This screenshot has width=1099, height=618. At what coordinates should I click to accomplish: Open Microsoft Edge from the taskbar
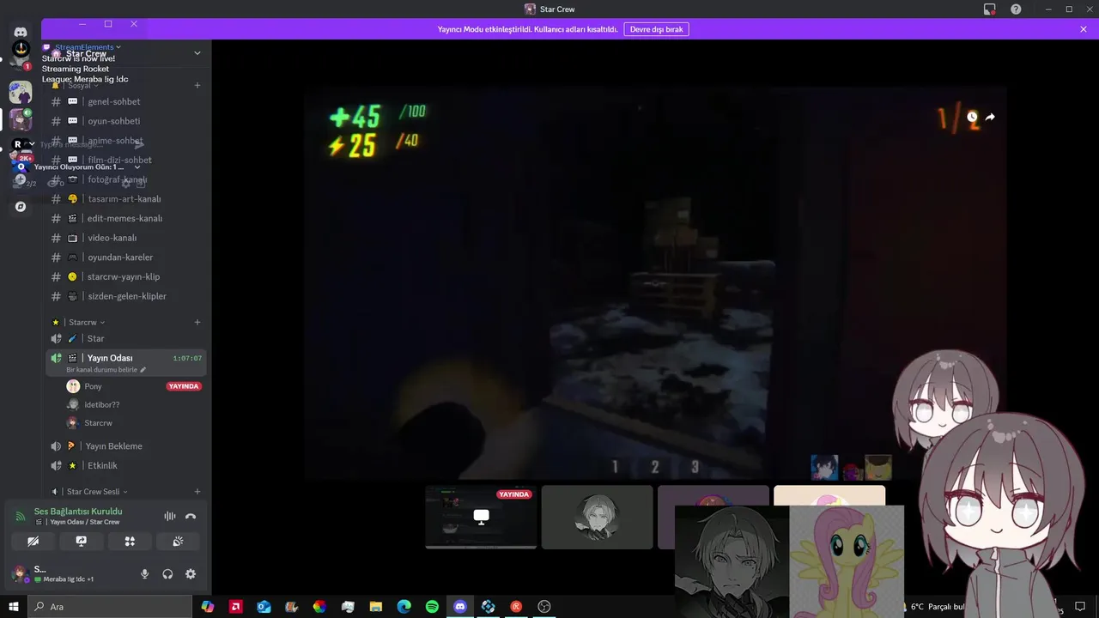point(404,607)
